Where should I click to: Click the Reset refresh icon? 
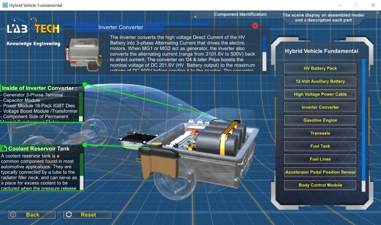[x=69, y=214]
